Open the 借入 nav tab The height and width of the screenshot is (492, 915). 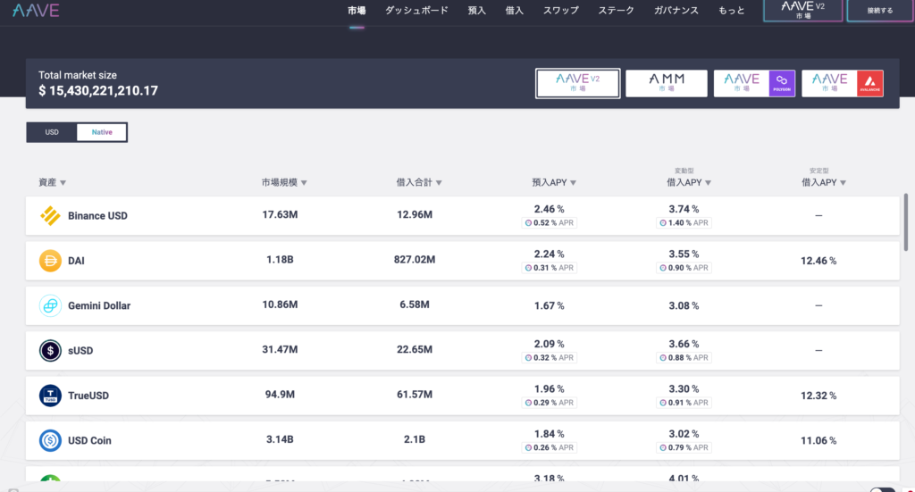(514, 11)
